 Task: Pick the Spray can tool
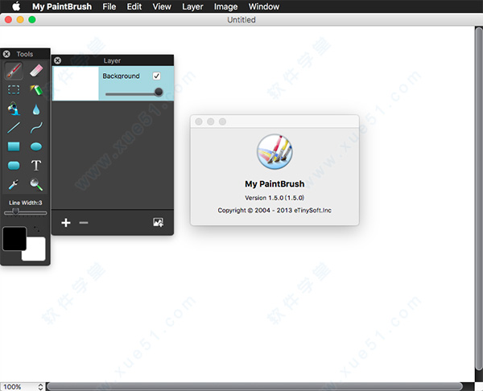36,89
